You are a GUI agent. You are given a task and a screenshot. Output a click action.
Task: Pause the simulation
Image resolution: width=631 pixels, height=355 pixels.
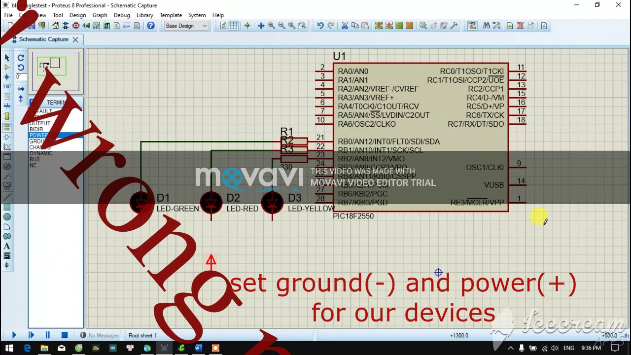(48, 335)
